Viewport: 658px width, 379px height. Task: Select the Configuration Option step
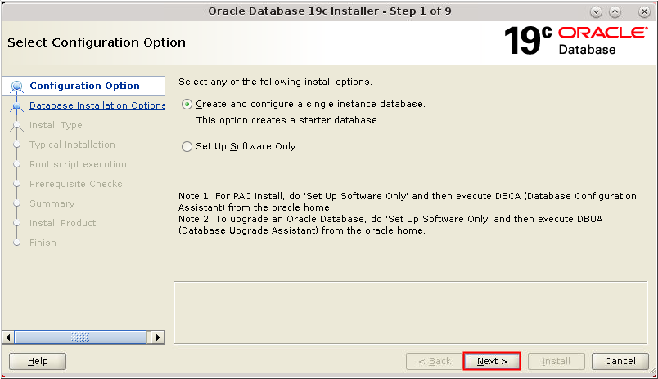tap(84, 86)
